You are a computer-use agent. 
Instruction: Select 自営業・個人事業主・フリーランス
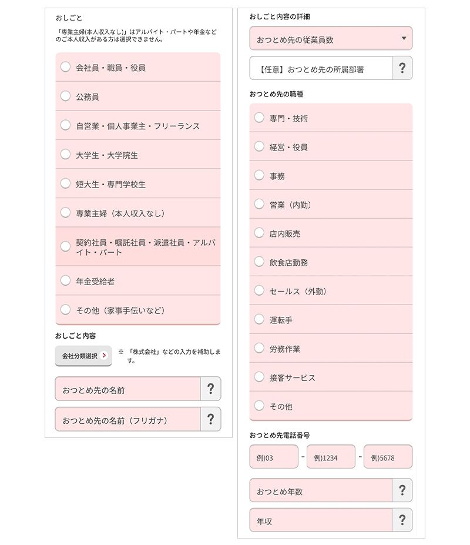pos(65,125)
